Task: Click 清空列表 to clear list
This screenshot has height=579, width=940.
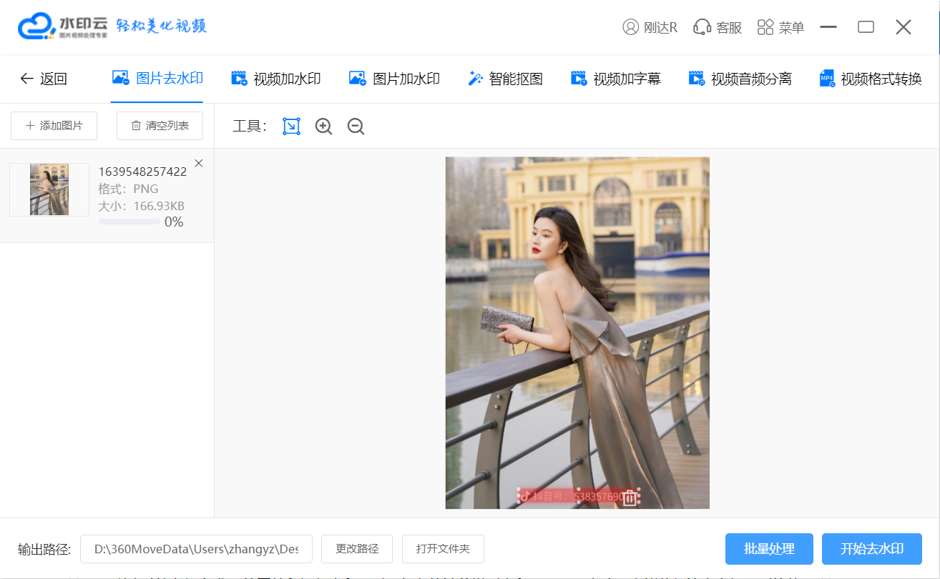Action: click(x=160, y=126)
